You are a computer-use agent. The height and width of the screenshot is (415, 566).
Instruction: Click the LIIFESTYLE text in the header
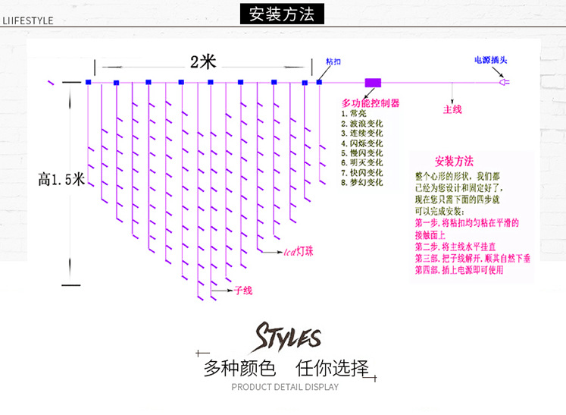pyautogui.click(x=28, y=20)
